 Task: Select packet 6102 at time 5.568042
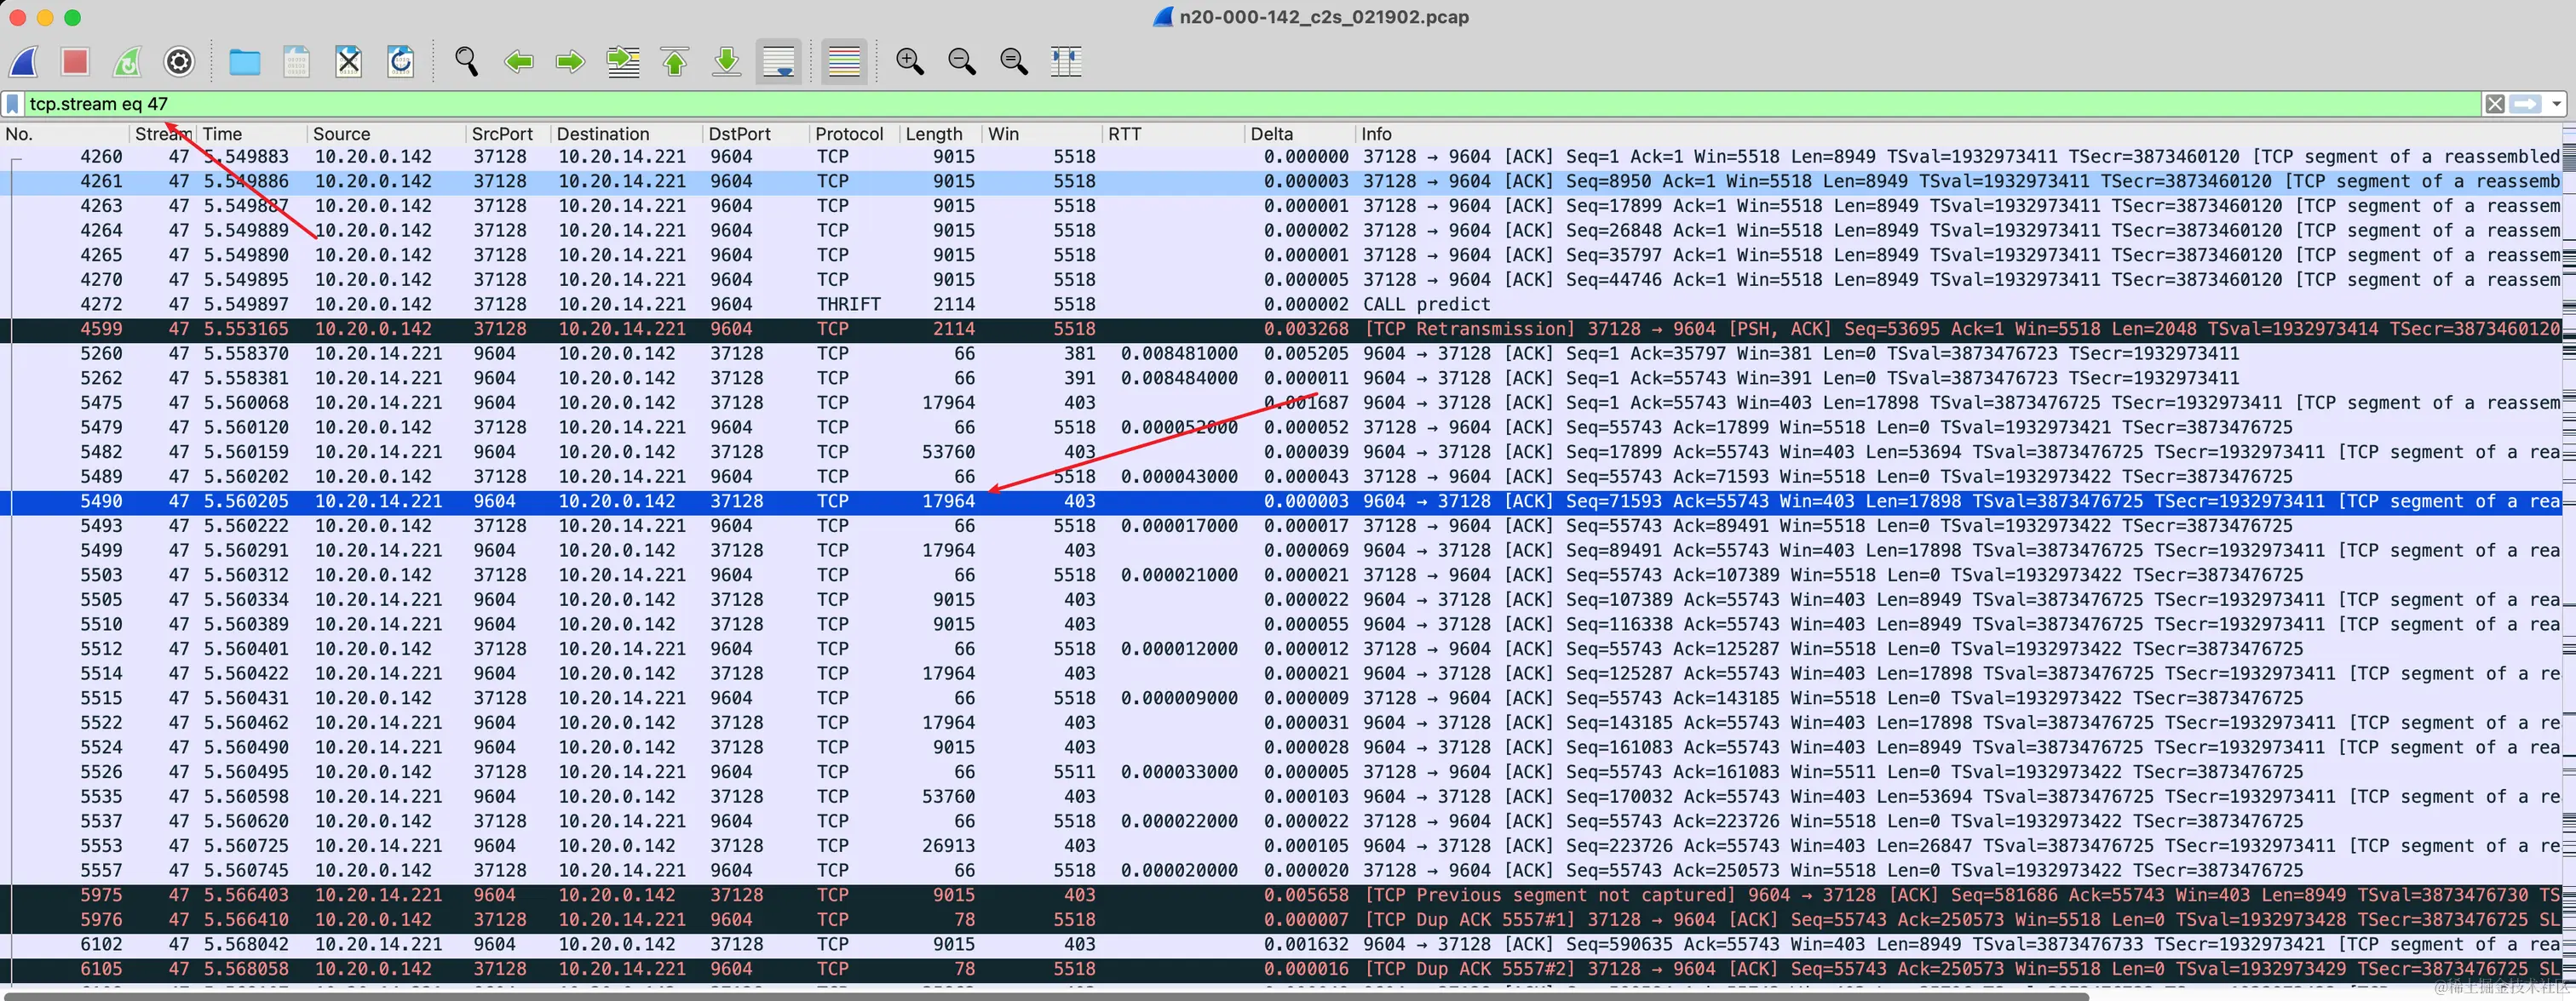[x=1280, y=944]
